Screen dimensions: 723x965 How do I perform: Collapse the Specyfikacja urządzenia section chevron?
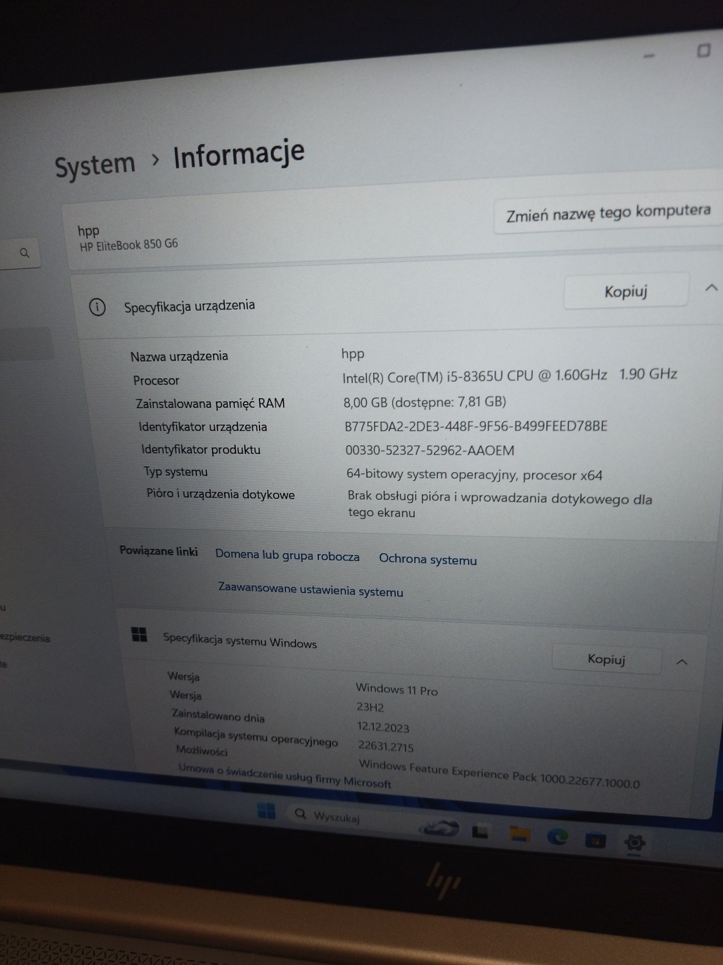click(711, 288)
